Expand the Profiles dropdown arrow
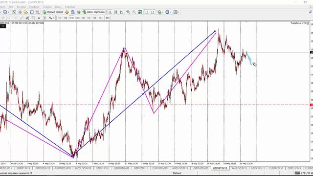This screenshot has height=176, width=313. coord(8,12)
